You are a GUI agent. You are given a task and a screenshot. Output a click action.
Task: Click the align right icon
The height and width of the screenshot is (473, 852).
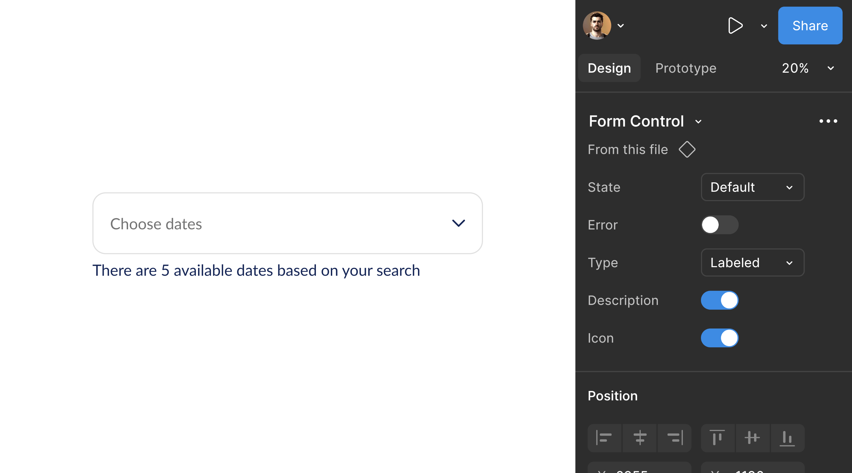(x=675, y=438)
